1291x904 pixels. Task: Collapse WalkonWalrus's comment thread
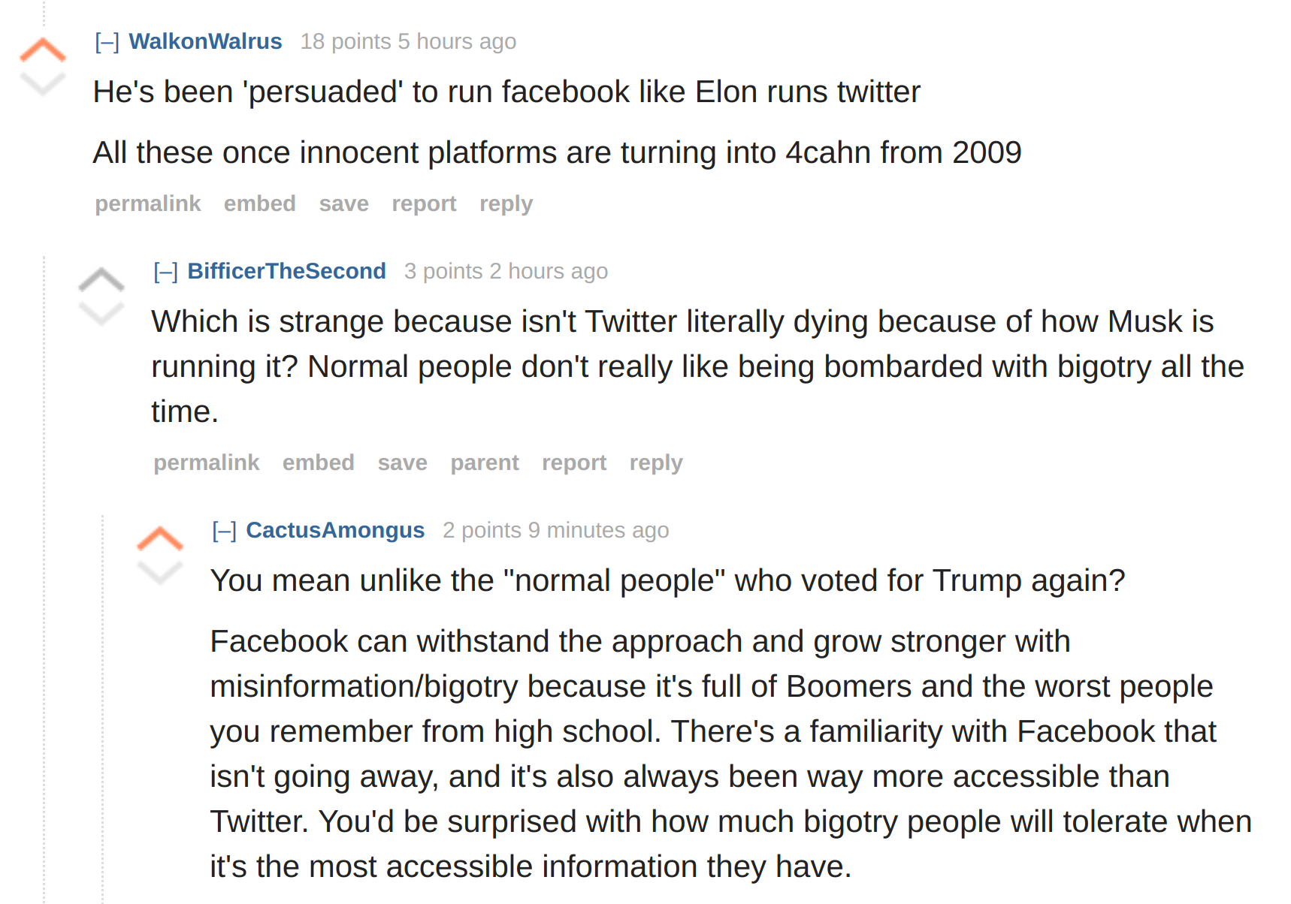[x=107, y=42]
